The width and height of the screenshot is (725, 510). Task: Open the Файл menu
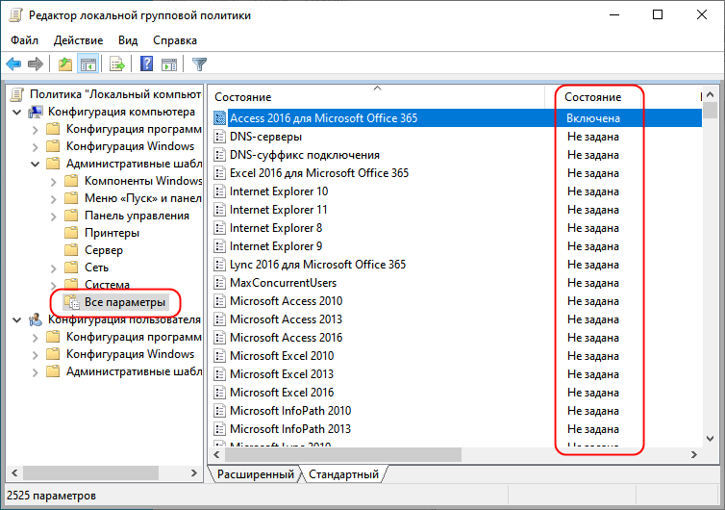point(24,40)
